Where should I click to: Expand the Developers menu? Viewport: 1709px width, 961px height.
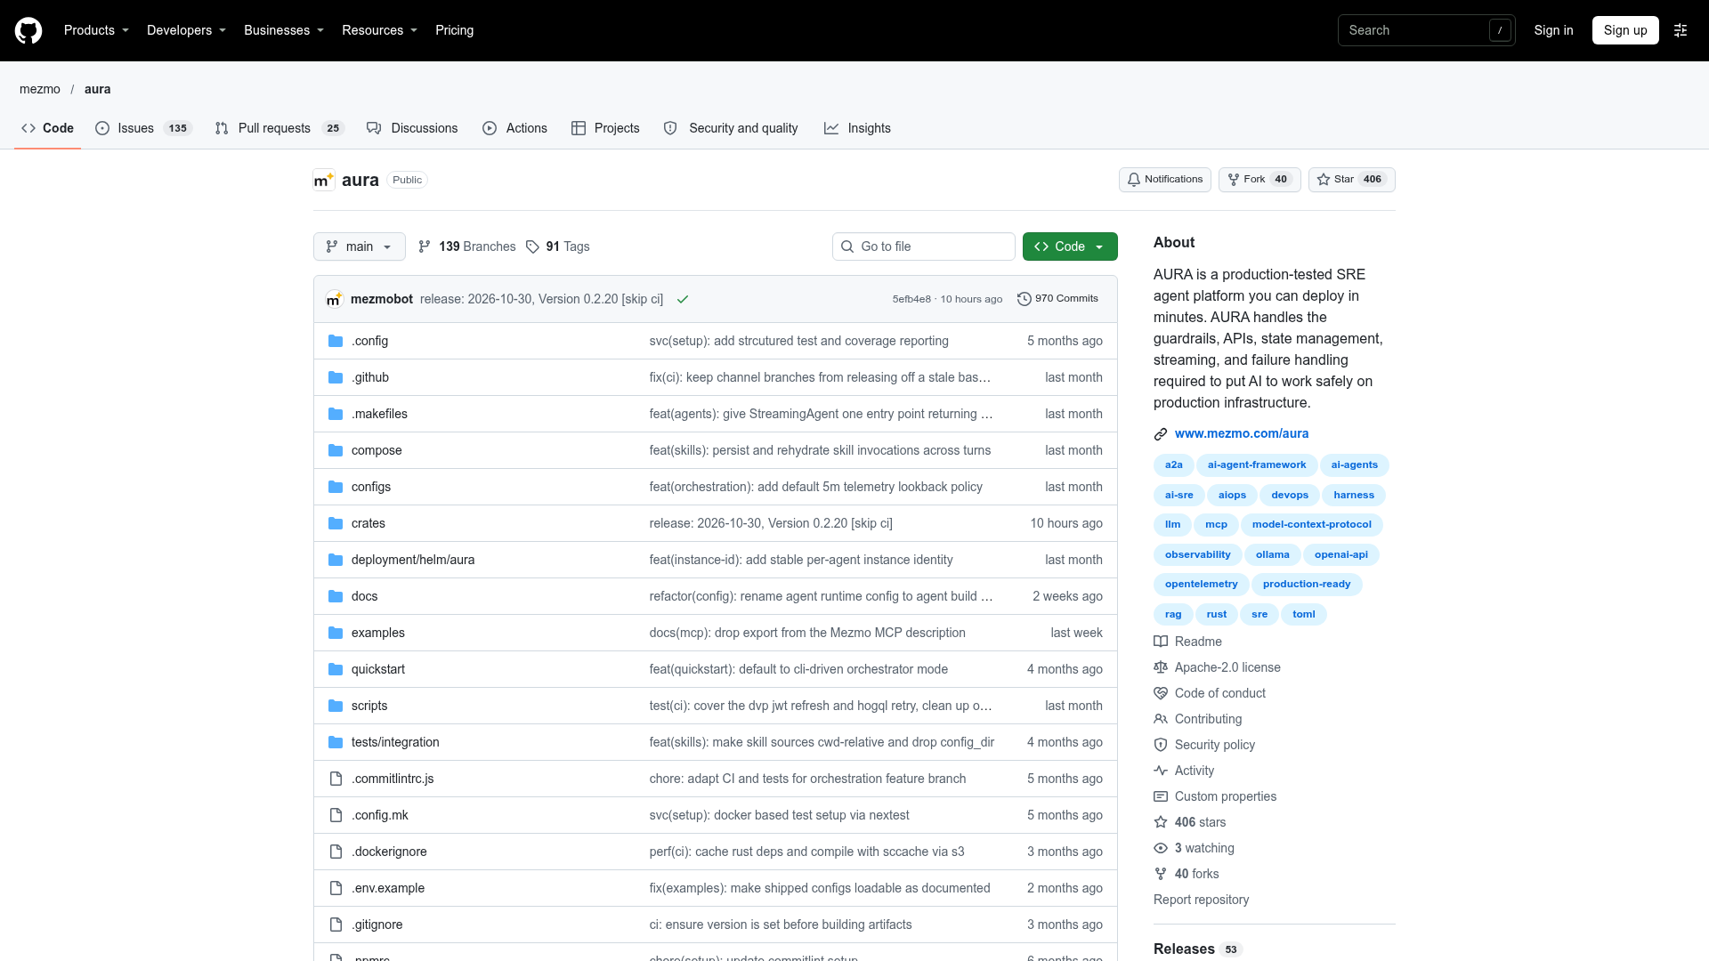pos(186,30)
